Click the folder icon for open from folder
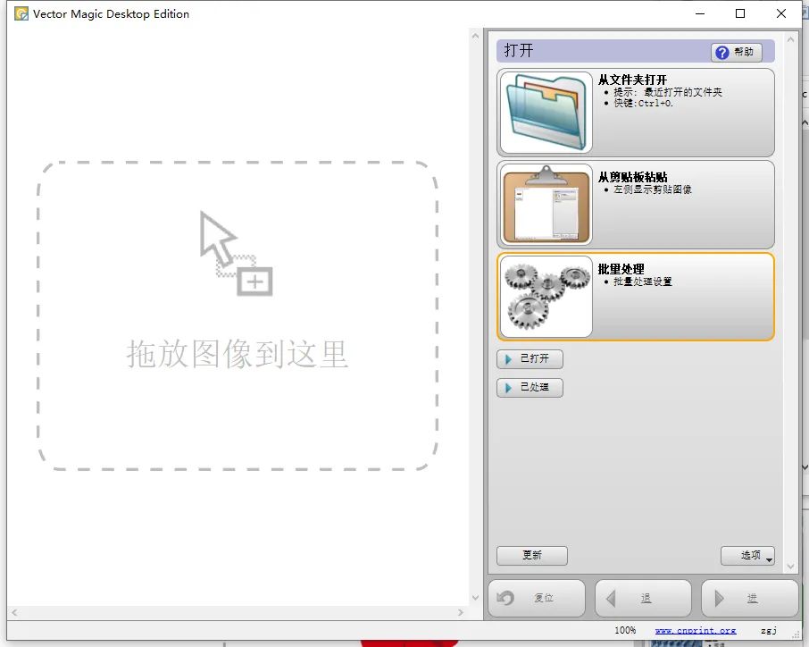Screen dimensions: 809x647 pyautogui.click(x=546, y=113)
